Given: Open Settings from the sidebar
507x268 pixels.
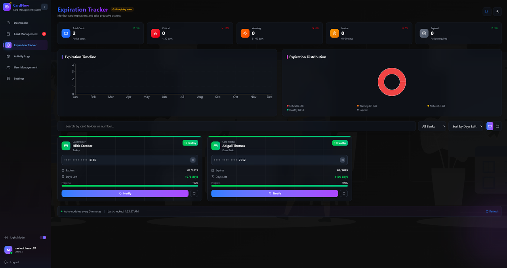Looking at the screenshot, I should click(x=25, y=78).
